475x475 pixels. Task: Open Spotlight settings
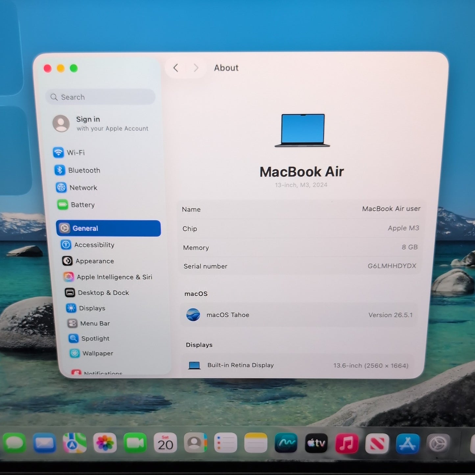pyautogui.click(x=89, y=338)
